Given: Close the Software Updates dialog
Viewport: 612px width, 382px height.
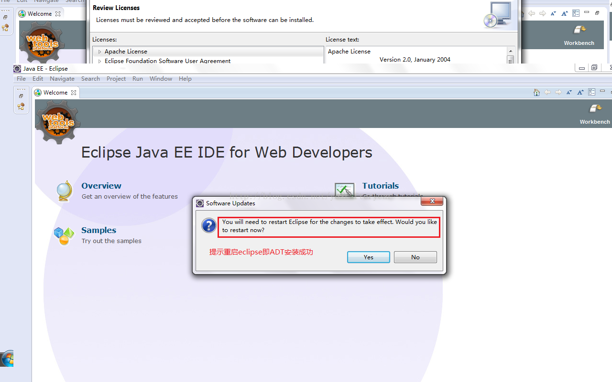Looking at the screenshot, I should click(x=432, y=202).
